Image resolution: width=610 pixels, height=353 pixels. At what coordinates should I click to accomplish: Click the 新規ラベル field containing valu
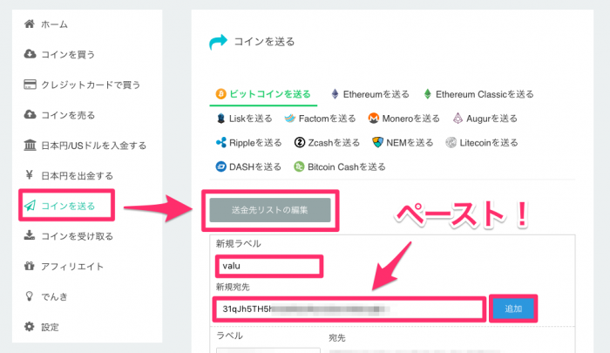268,266
